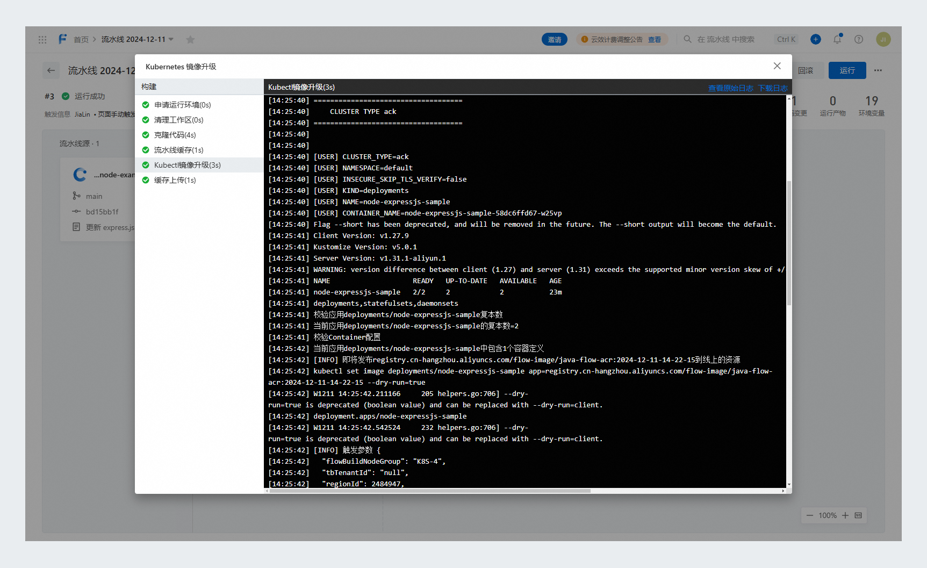Open the help question mark icon
Viewport: 927px width, 568px height.
tap(859, 39)
